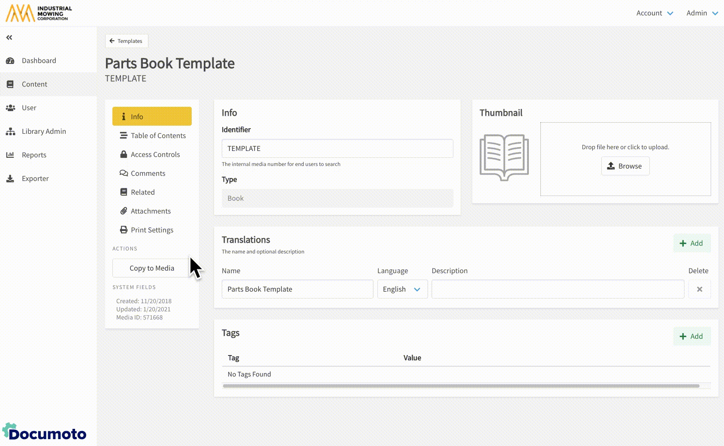Expand the Admin dropdown menu
724x446 pixels.
pos(702,13)
